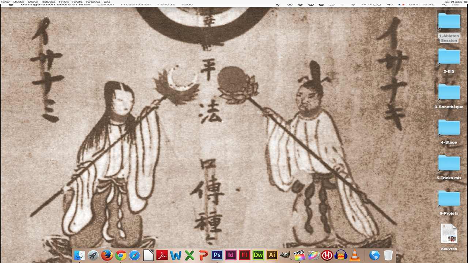Open Safari compass icon in Dock
468x263 pixels.
click(x=135, y=255)
